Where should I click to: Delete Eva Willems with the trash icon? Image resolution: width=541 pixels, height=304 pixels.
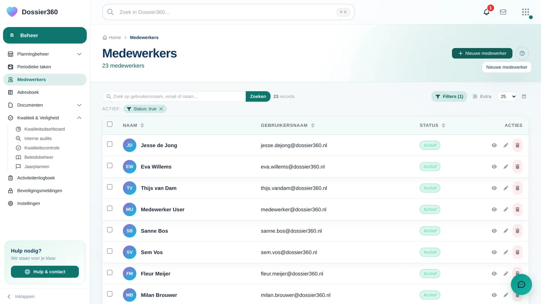click(x=517, y=167)
